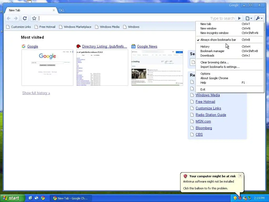Choose Exit from the menu

(x=230, y=89)
